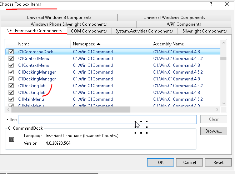235x174 pixels.
Task: Toggle checkbox for C1MainMenu 4.5.2 row
Action: [x=11, y=99]
